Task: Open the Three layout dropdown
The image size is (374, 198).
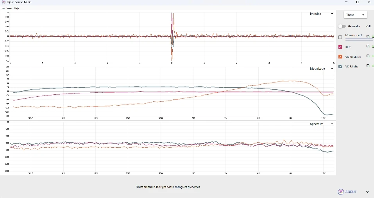Action: point(355,15)
